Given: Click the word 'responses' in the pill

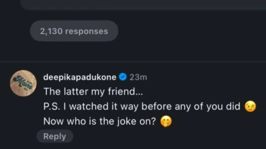Looking at the screenshot, I should click(x=87, y=31).
